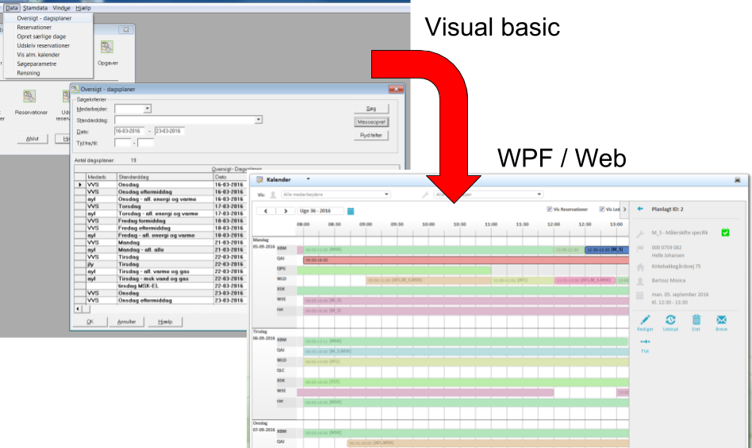Image resolution: width=752 pixels, height=448 pixels.
Task: Select row 'Fredag formiddag'
Action: (x=161, y=221)
